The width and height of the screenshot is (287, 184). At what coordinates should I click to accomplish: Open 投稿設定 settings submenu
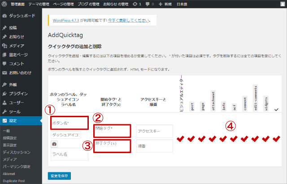pyautogui.click(x=10, y=138)
